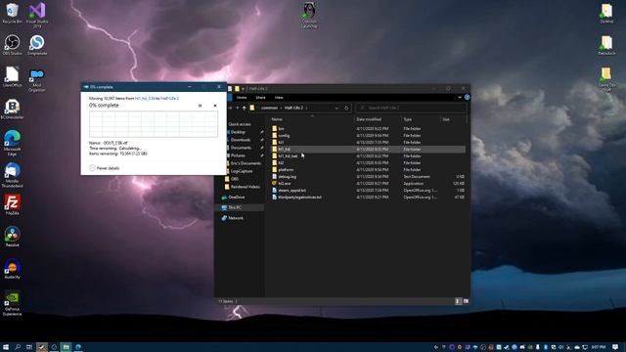The width and height of the screenshot is (626, 352).
Task: Open Desktop in the navigation pane
Action: 238,132
